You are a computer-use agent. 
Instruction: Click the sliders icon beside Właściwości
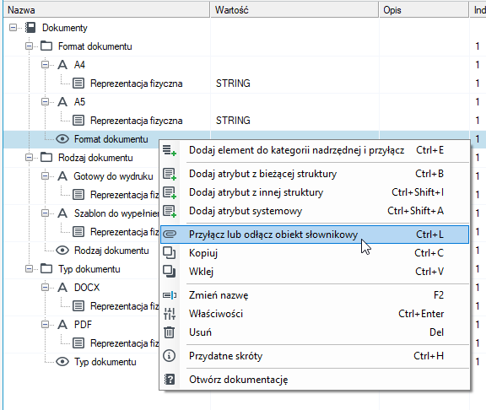(170, 314)
